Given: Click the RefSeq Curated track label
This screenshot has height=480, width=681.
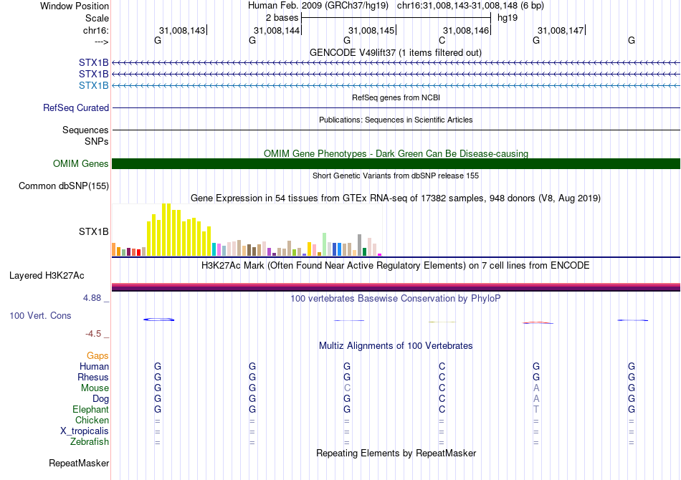Looking at the screenshot, I should 76,107.
